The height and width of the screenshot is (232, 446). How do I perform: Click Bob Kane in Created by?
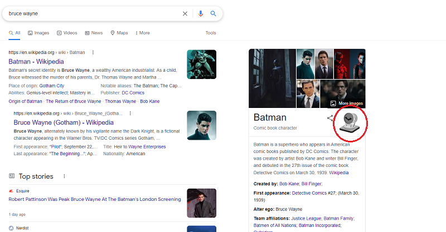[x=289, y=184]
